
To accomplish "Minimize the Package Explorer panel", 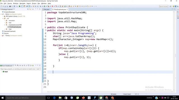I will point(37,9).
